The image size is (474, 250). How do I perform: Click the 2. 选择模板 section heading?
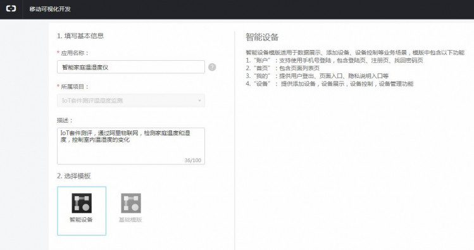point(74,176)
